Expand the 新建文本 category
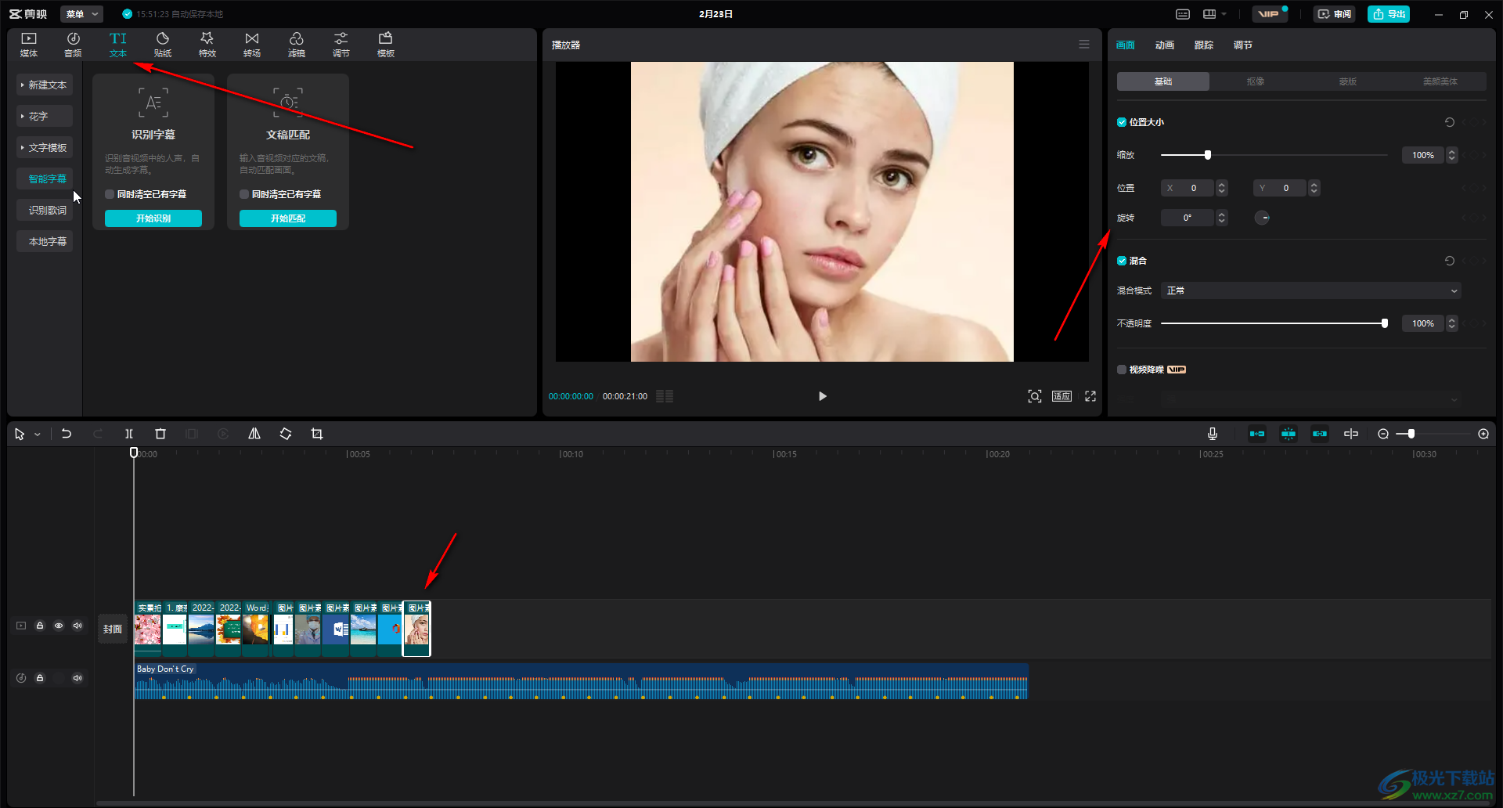Viewport: 1503px width, 808px height. point(45,85)
